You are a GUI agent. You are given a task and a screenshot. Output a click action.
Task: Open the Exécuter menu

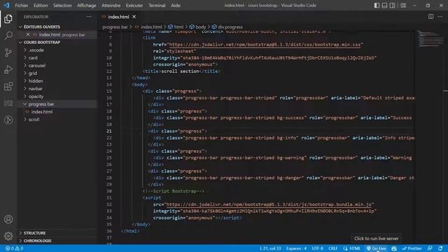click(134, 6)
